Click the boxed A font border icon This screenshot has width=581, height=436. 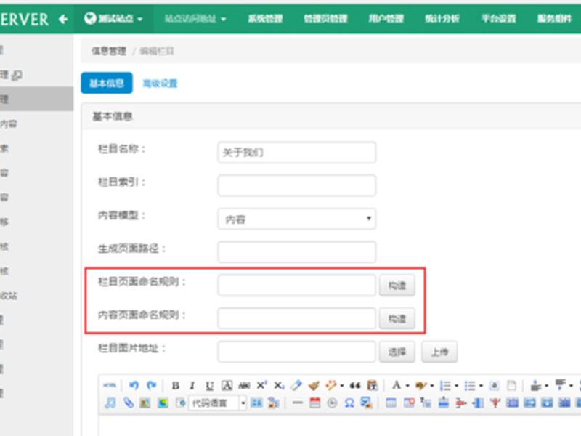[x=227, y=386]
